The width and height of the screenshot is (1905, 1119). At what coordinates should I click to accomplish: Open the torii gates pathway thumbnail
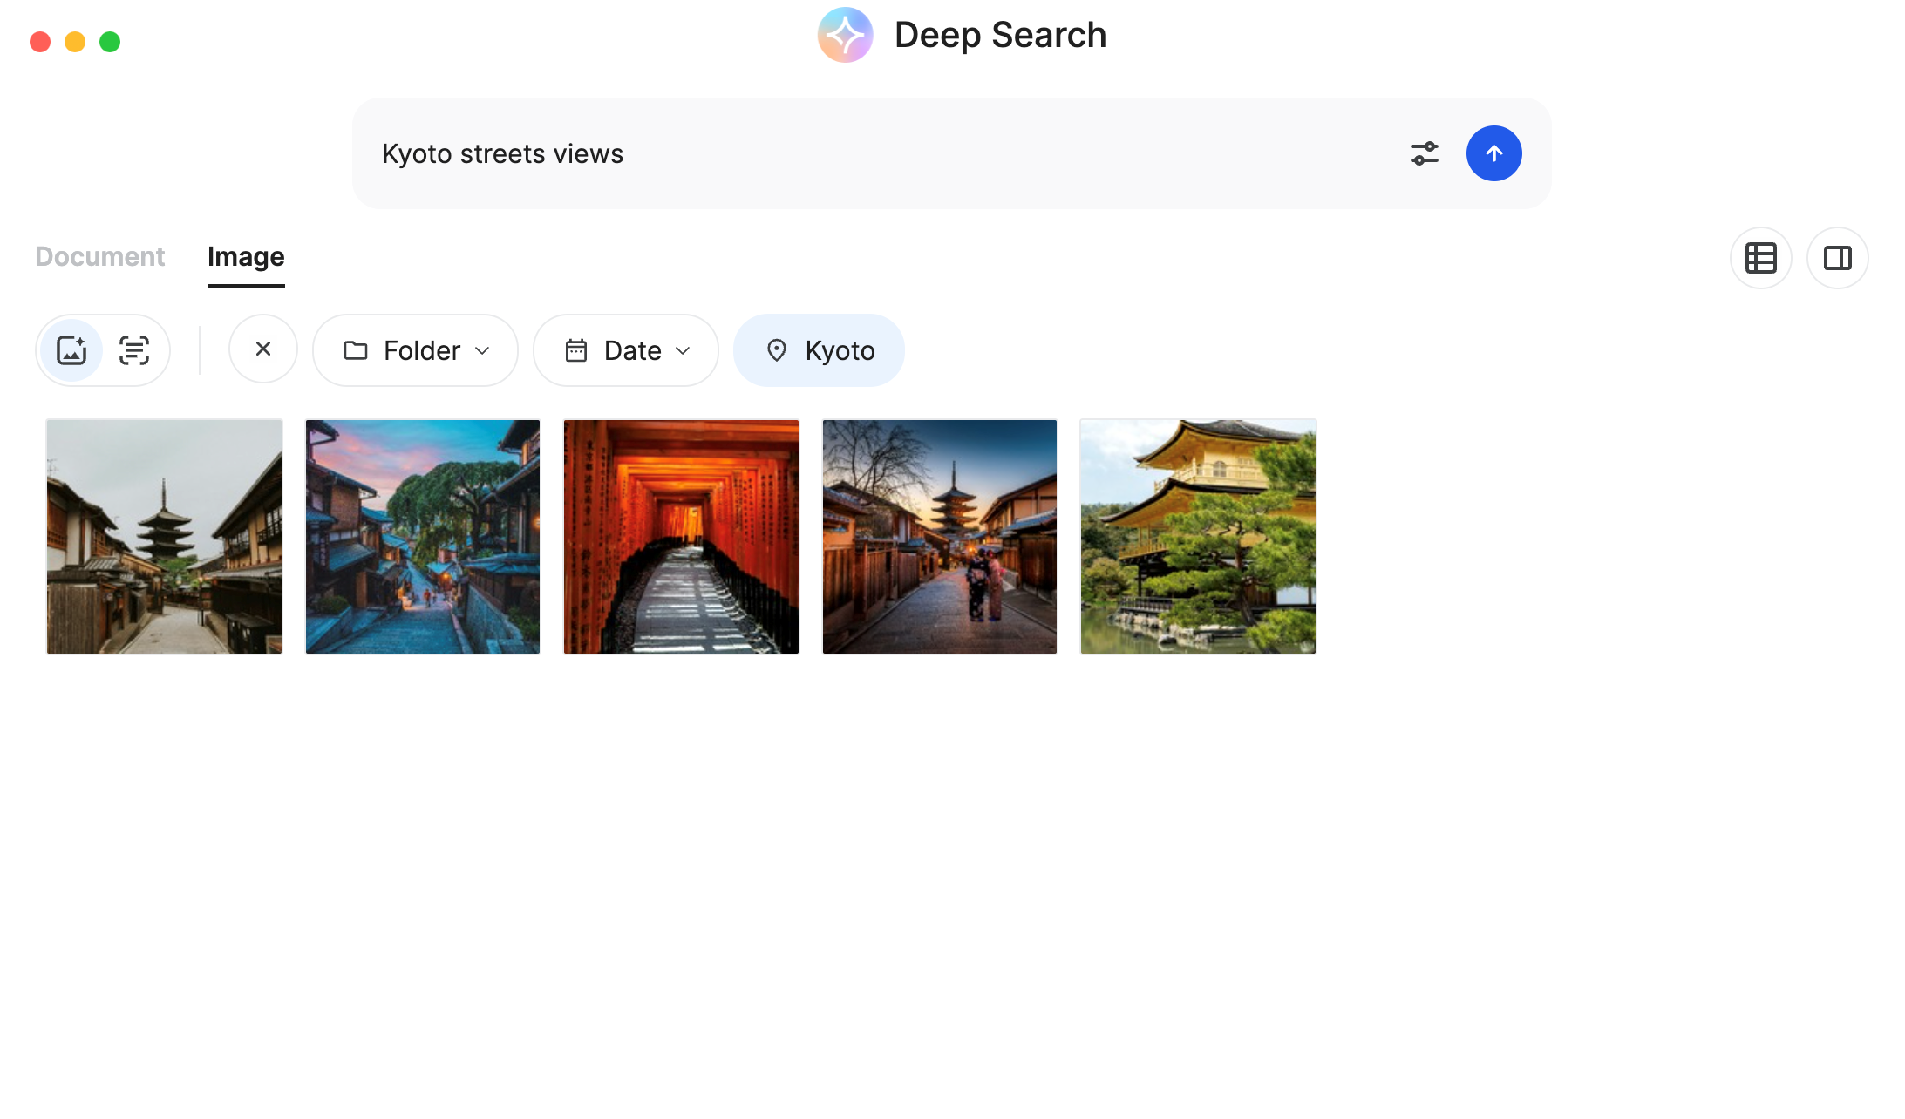680,536
